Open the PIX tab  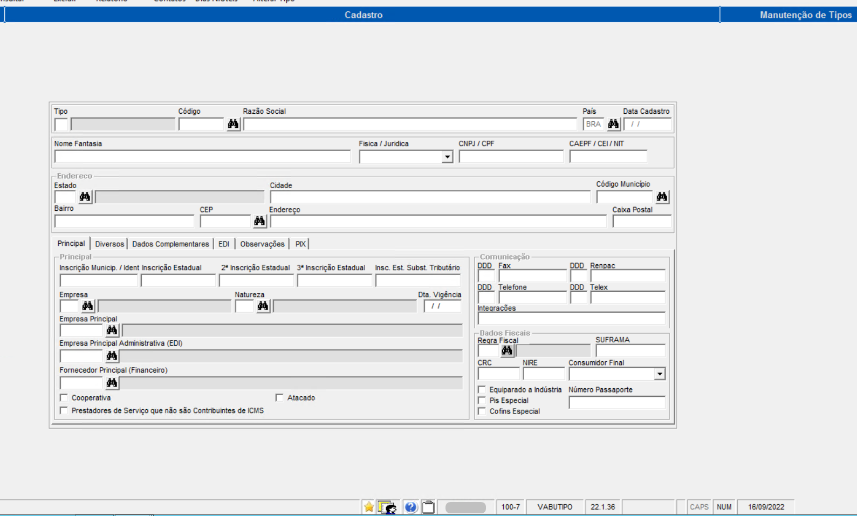point(300,244)
